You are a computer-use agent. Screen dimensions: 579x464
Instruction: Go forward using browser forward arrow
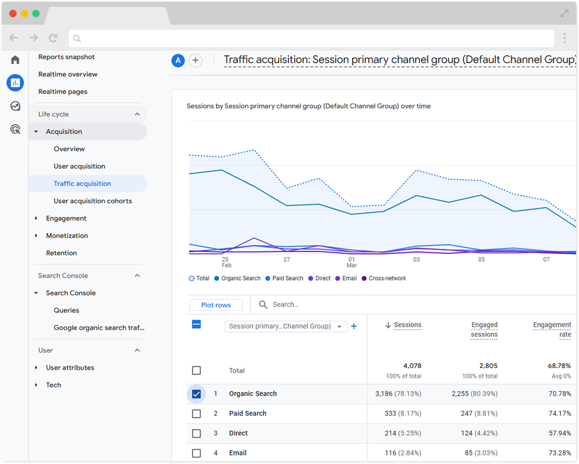tap(33, 38)
